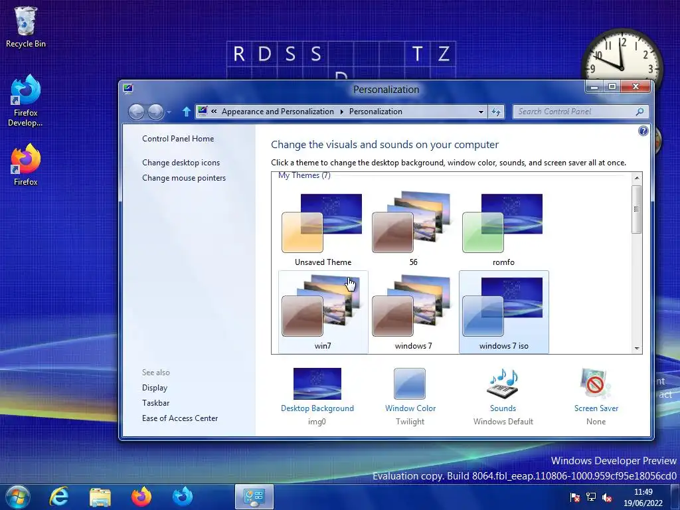The height and width of the screenshot is (510, 680).
Task: Close the Personalization window
Action: (x=636, y=87)
